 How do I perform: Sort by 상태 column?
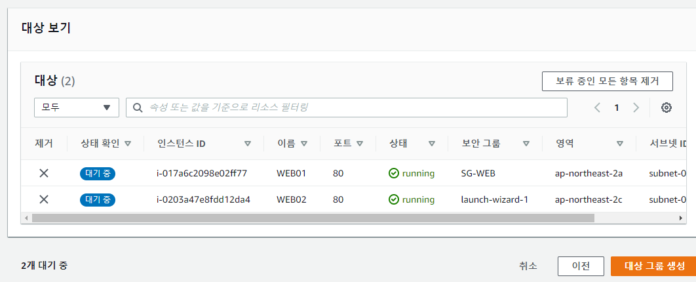point(432,144)
